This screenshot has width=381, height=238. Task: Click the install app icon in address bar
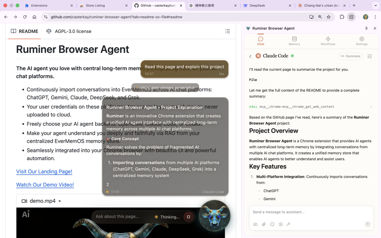pos(312,17)
